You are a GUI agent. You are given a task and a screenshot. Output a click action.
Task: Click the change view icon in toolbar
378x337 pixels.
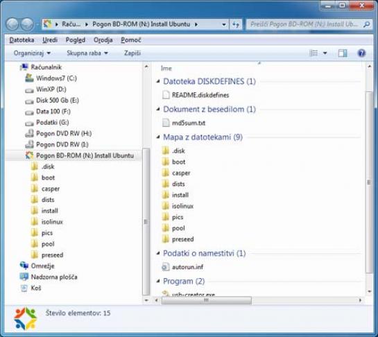(x=313, y=53)
